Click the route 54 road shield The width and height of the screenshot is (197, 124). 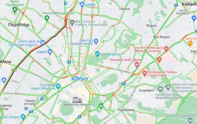click(x=123, y=84)
